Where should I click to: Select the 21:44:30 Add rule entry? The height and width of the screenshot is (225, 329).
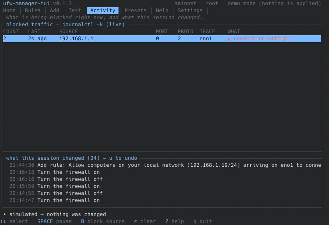coord(165,165)
